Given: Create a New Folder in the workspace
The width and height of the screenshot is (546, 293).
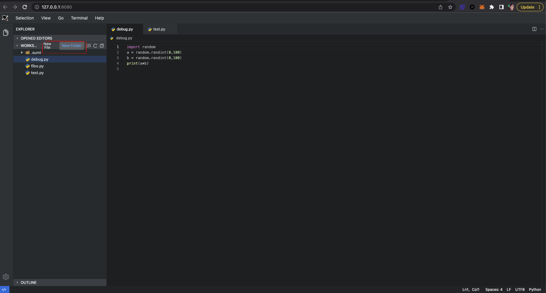Looking at the screenshot, I should [x=72, y=46].
